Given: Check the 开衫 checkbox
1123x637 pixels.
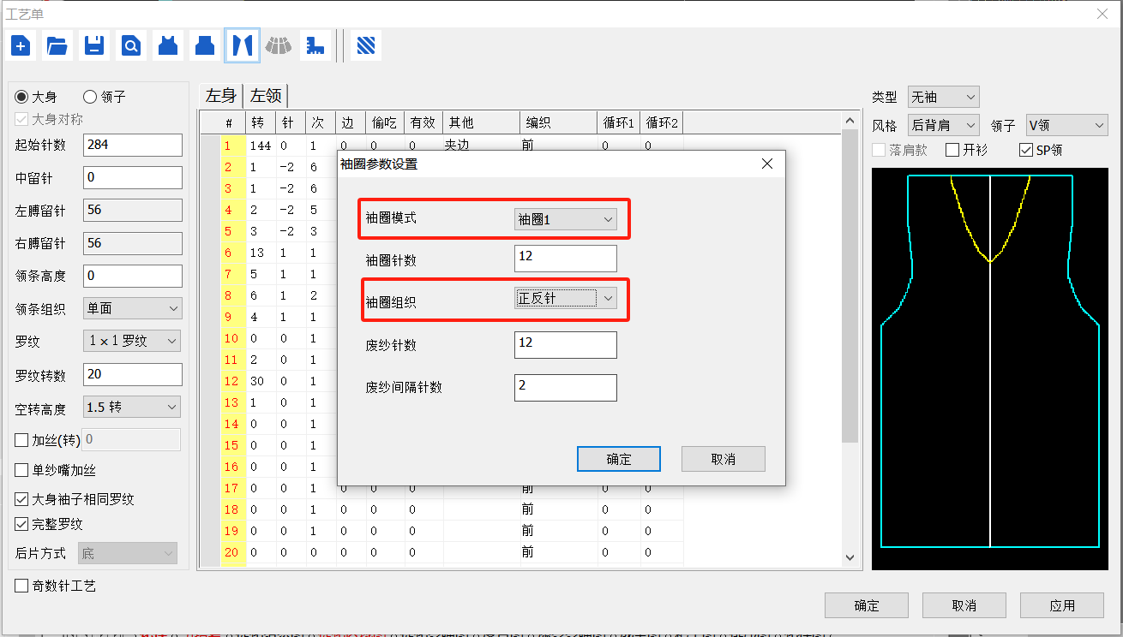Looking at the screenshot, I should [x=952, y=150].
